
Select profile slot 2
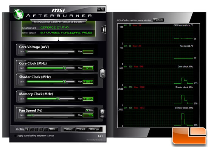point(32,129)
